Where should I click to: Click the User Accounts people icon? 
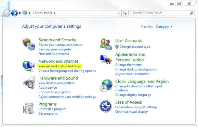coord(106,44)
